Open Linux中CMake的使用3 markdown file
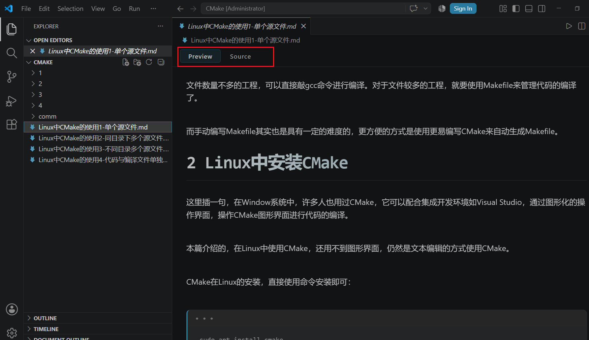Viewport: 589px width, 340px height. 98,149
